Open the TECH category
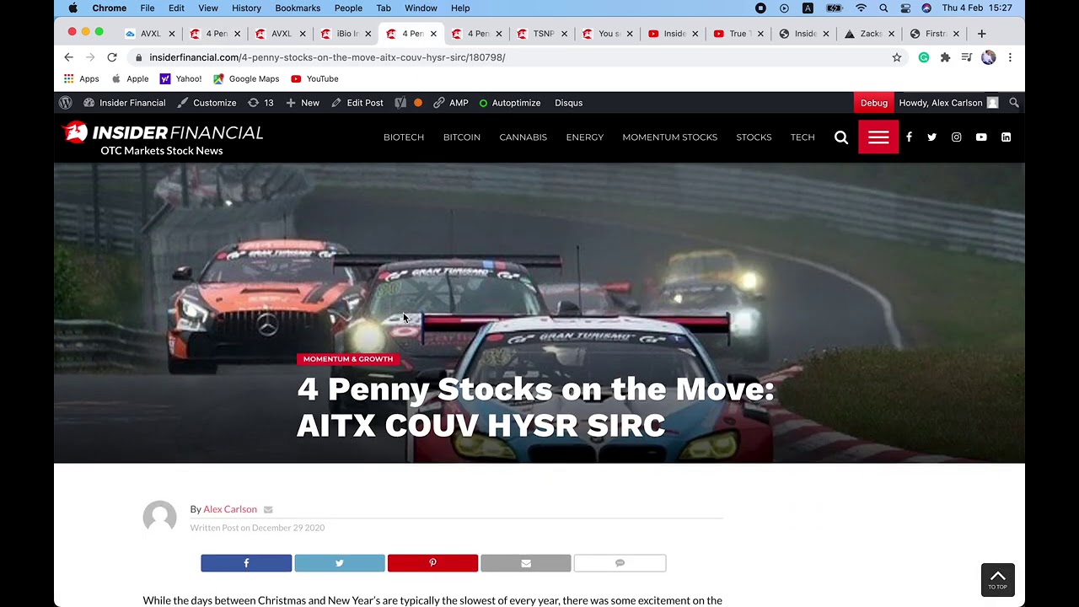 803,137
